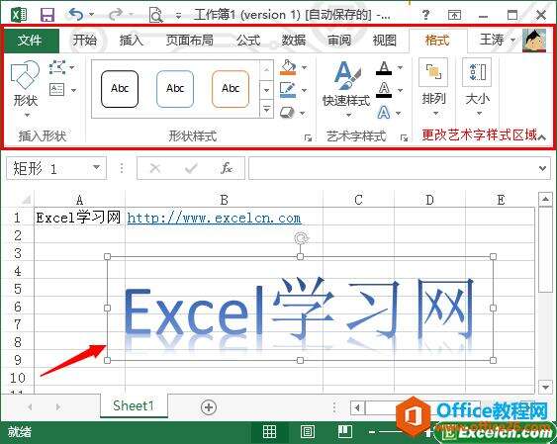Click the Shape Fill paint bucket icon
The height and width of the screenshot is (444, 557).
pos(288,67)
